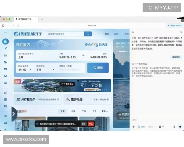This screenshot has width=184, height=147.
Task: Click the 登录 login link
Action: pyautogui.click(x=107, y=34)
